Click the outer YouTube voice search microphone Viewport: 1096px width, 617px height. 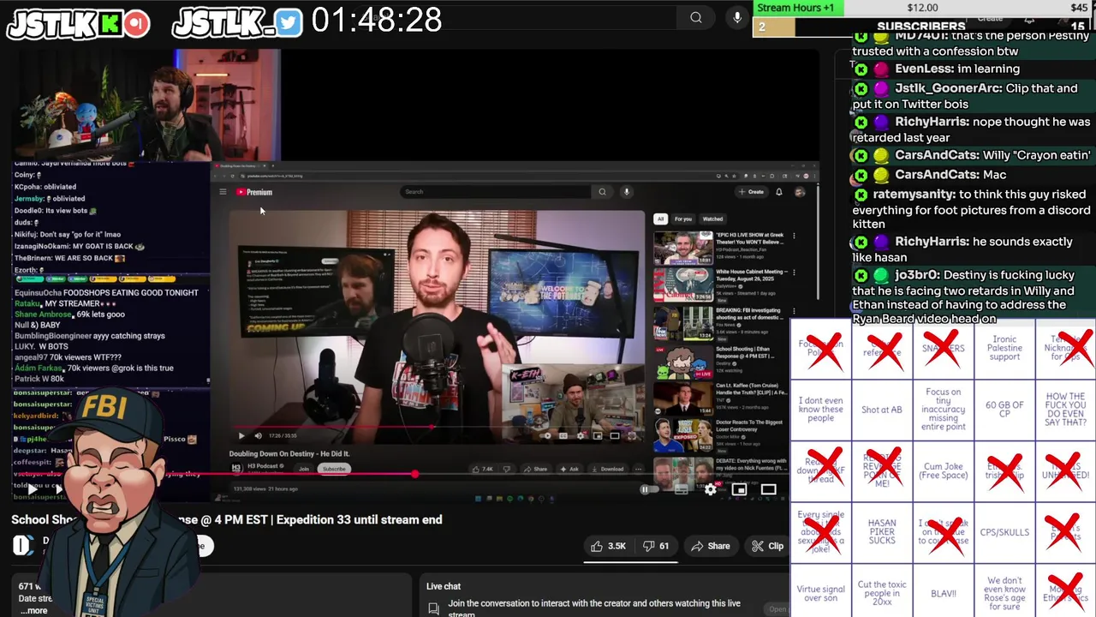pyautogui.click(x=737, y=17)
